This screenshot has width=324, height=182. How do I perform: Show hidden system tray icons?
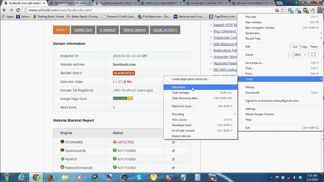pos(272,177)
